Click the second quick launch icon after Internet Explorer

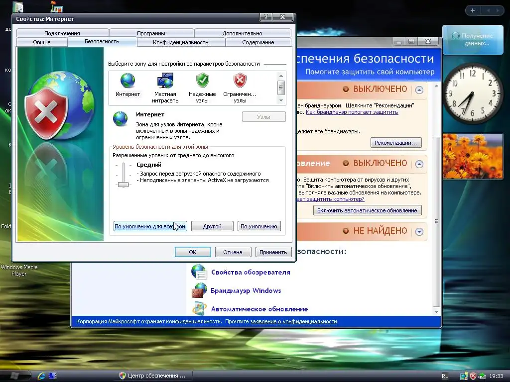[x=53, y=376]
